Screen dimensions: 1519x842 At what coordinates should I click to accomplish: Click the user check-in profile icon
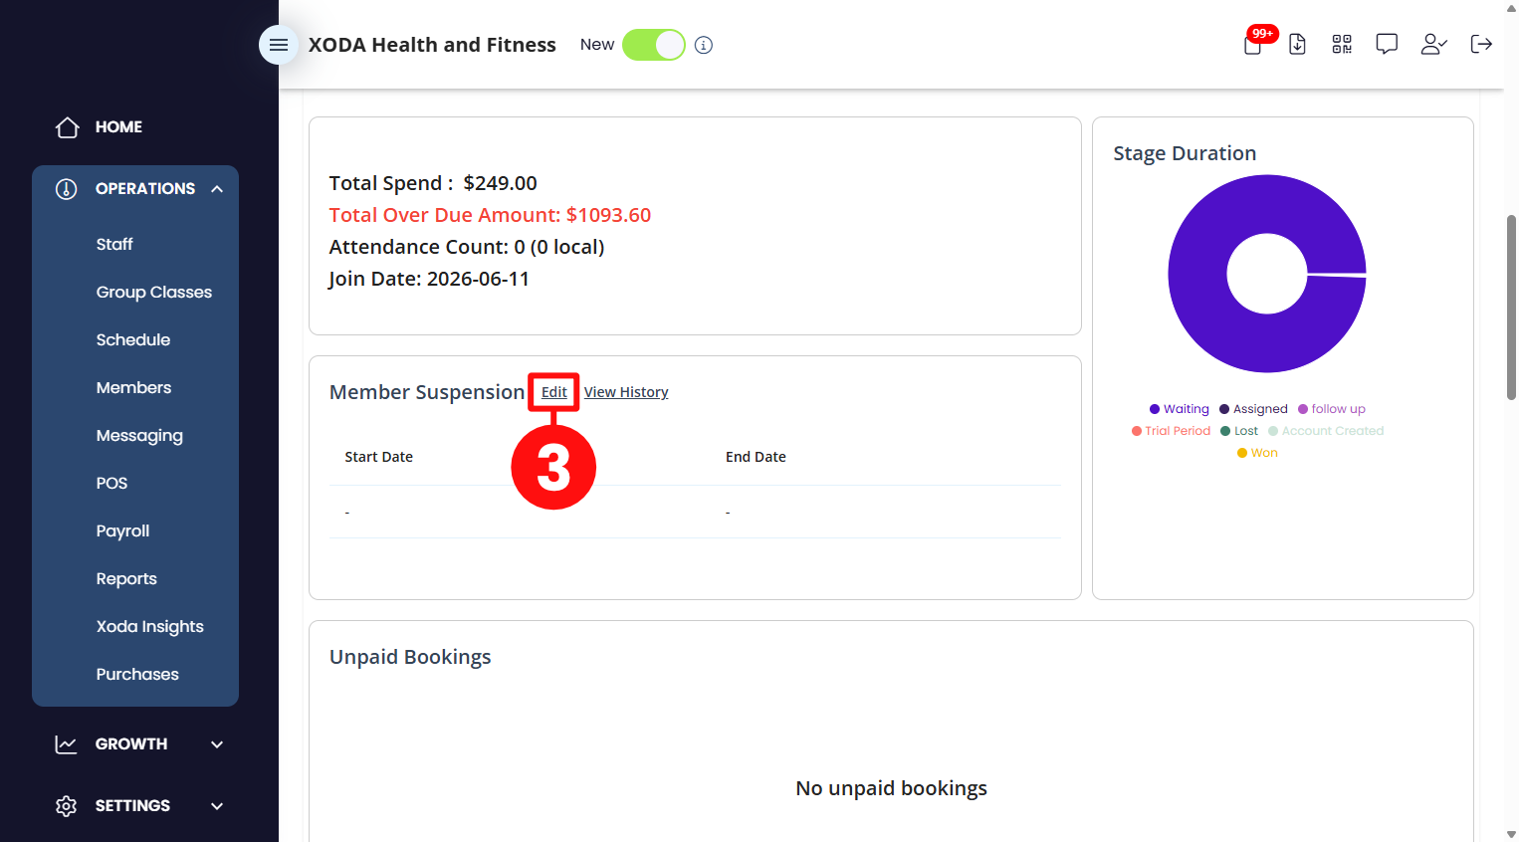tap(1433, 44)
